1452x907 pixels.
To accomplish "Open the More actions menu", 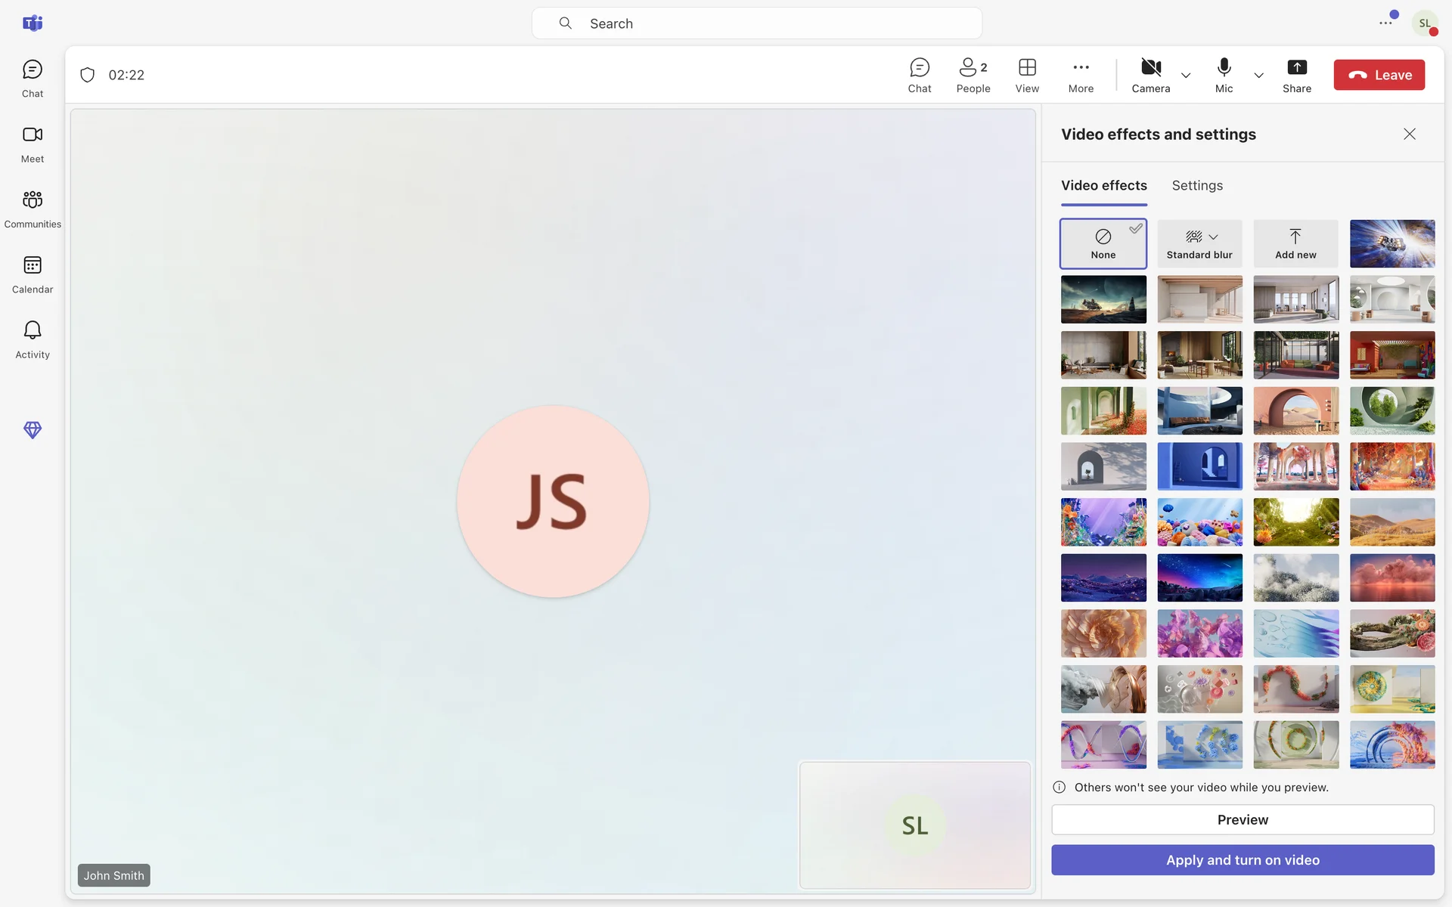I will click(x=1081, y=75).
